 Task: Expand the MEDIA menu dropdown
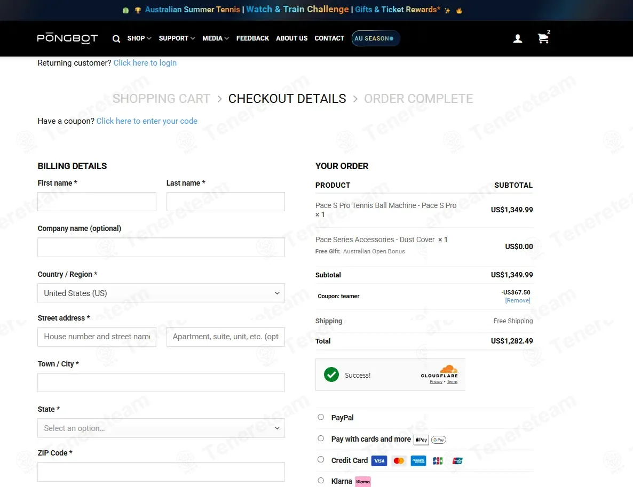(216, 38)
